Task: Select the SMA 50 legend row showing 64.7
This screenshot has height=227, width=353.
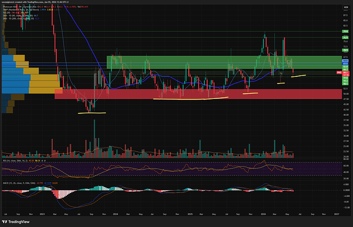Action: 20,15
